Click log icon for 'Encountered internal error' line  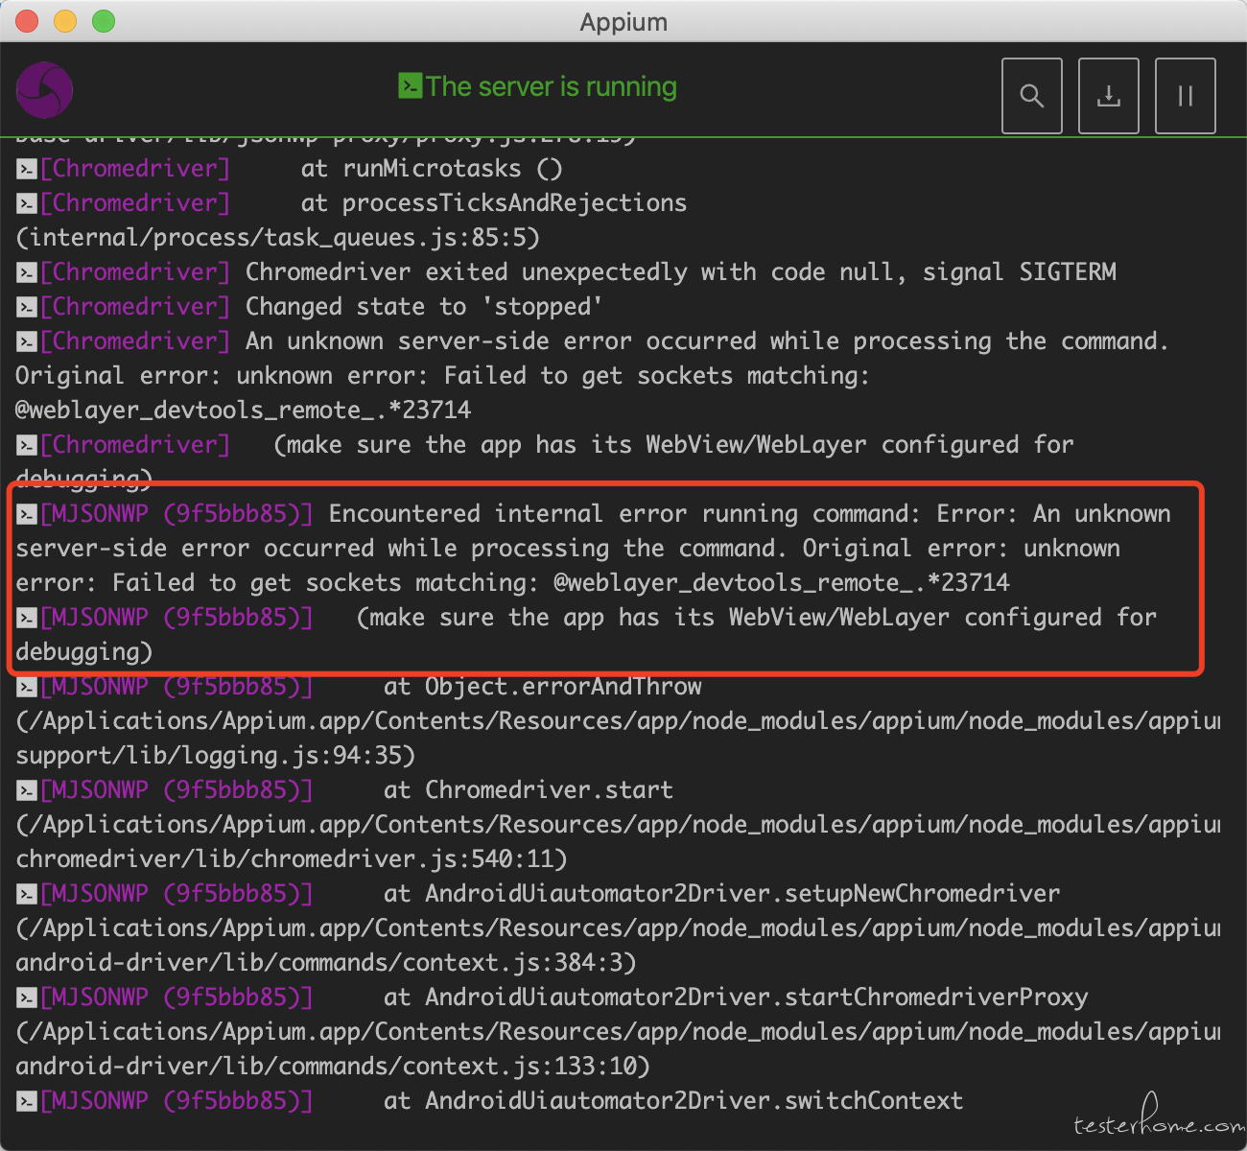(27, 515)
